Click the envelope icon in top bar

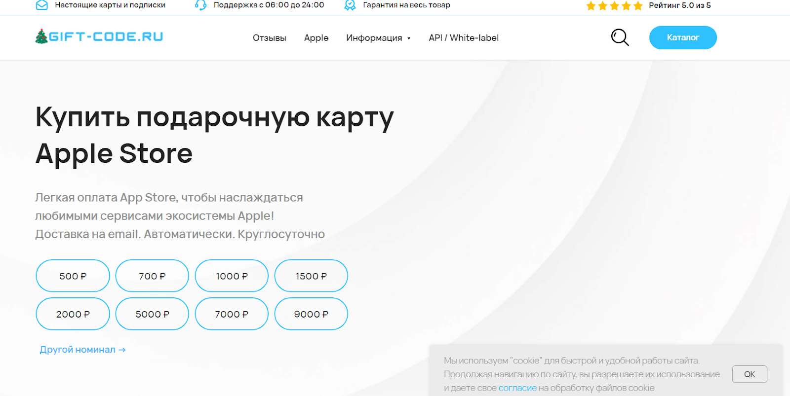point(42,5)
